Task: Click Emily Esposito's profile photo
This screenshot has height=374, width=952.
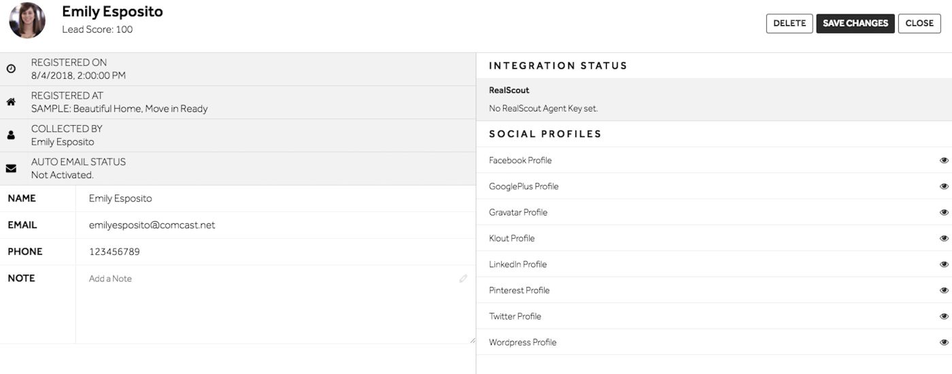Action: point(27,20)
